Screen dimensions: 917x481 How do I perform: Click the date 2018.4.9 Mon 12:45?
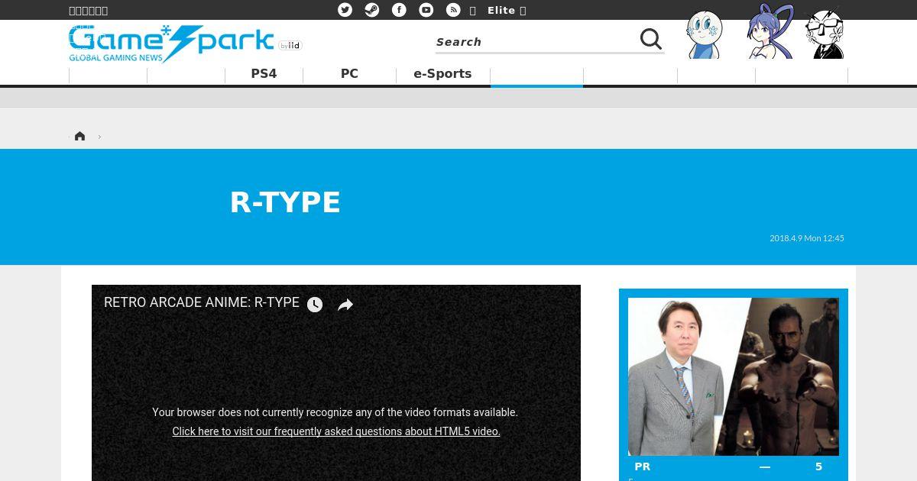coord(807,238)
